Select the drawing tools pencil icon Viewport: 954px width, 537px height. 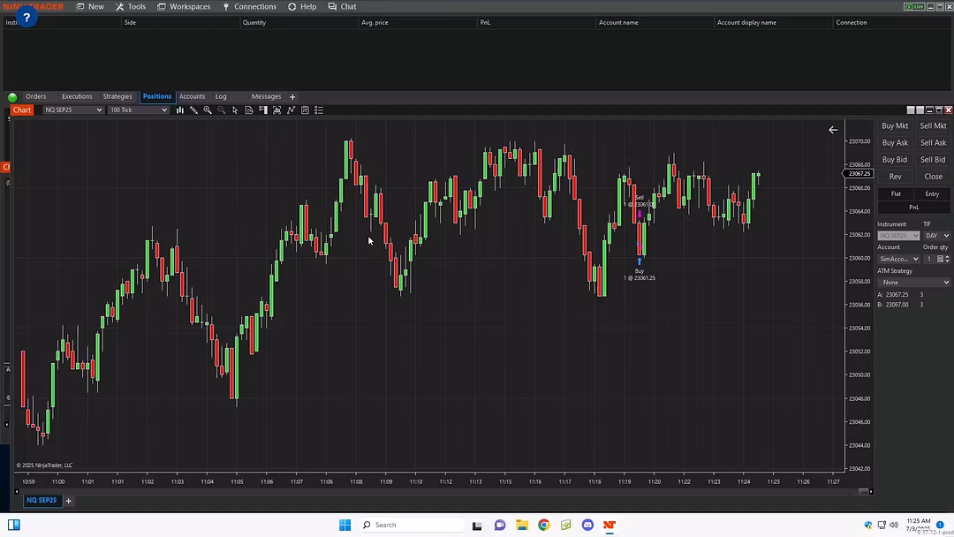[193, 110]
